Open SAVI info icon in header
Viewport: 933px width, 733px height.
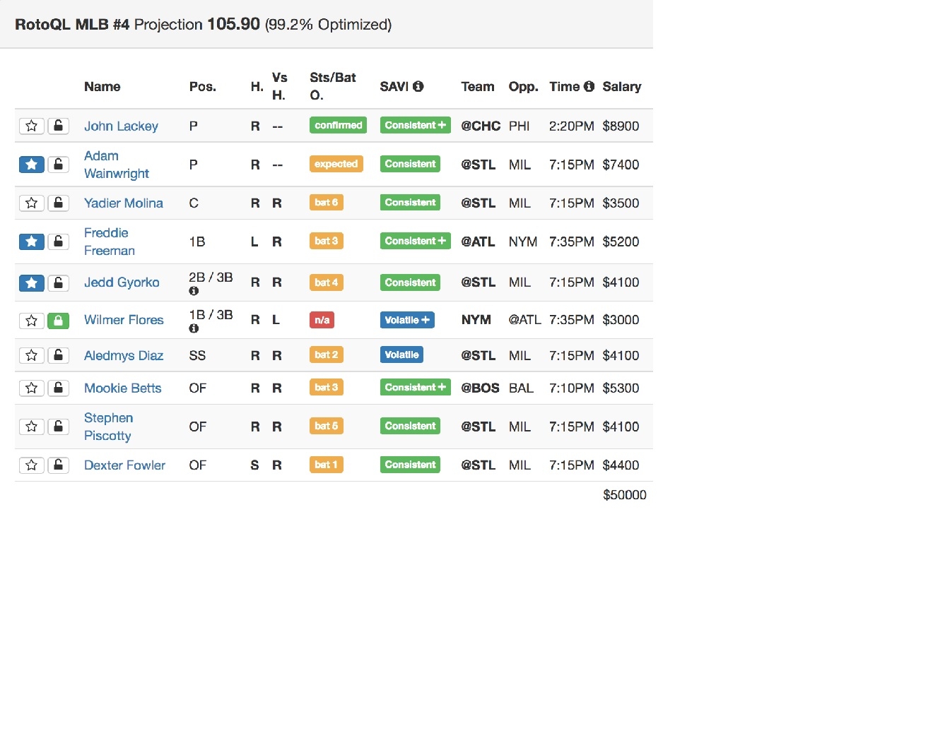tap(418, 86)
